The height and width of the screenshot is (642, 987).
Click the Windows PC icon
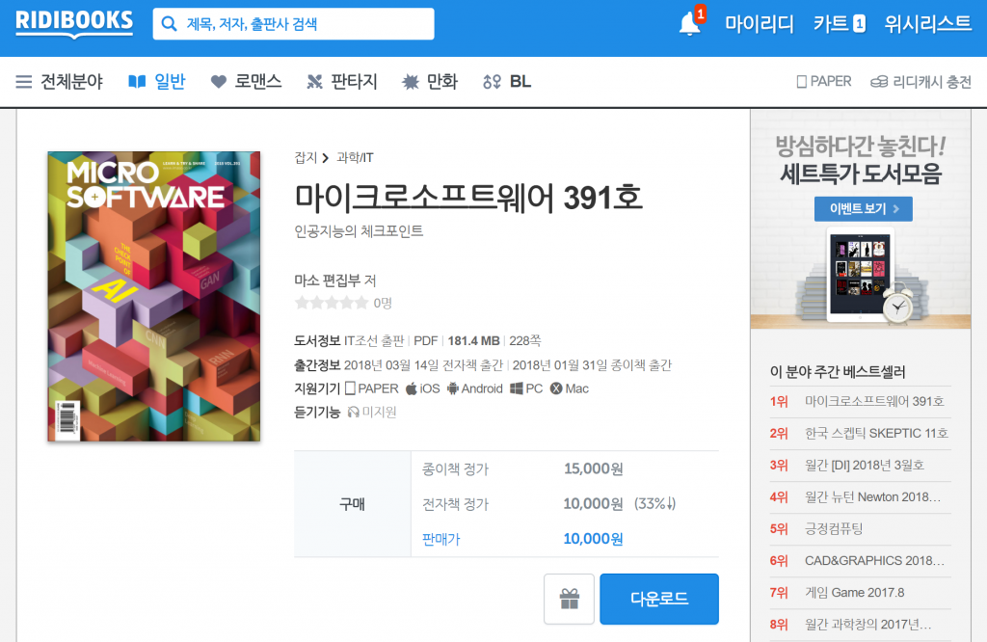[x=517, y=388]
